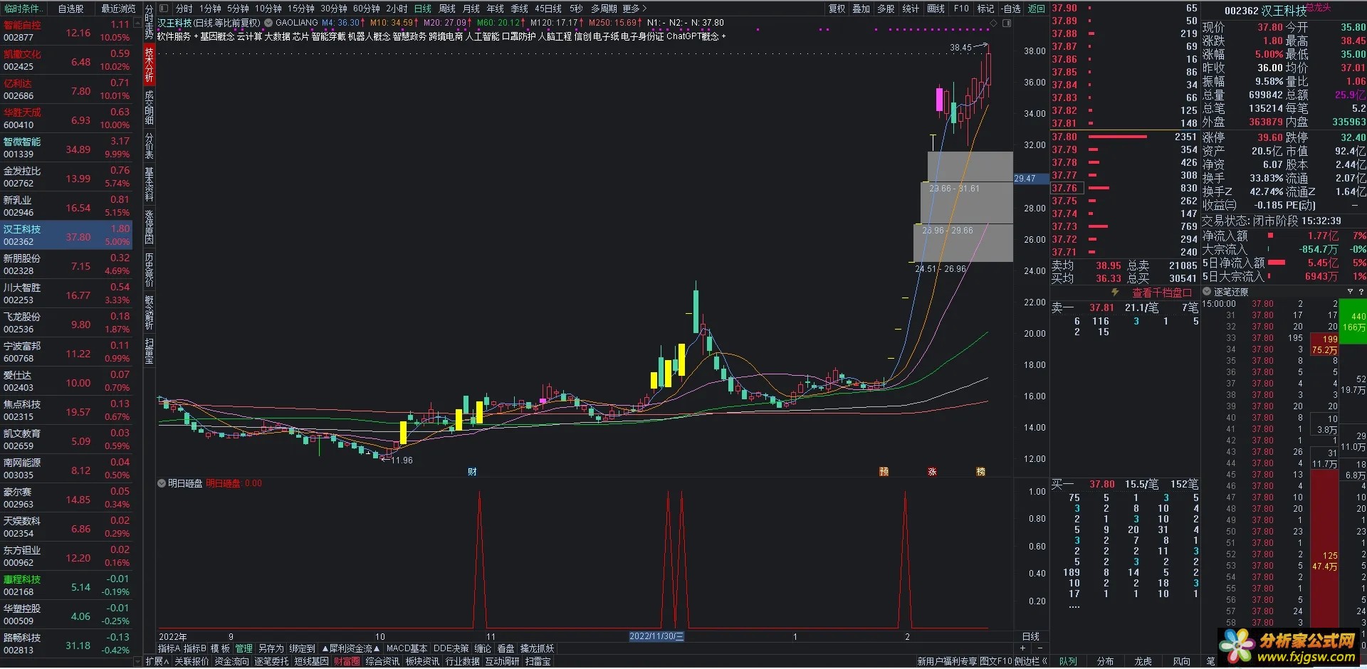This screenshot has height=669, width=1367.
Task: Click the 画线 drawing tool button
Action: 936,9
